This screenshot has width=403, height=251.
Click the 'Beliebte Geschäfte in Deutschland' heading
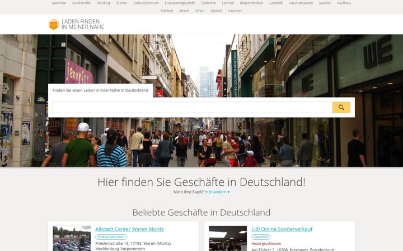pos(201,213)
